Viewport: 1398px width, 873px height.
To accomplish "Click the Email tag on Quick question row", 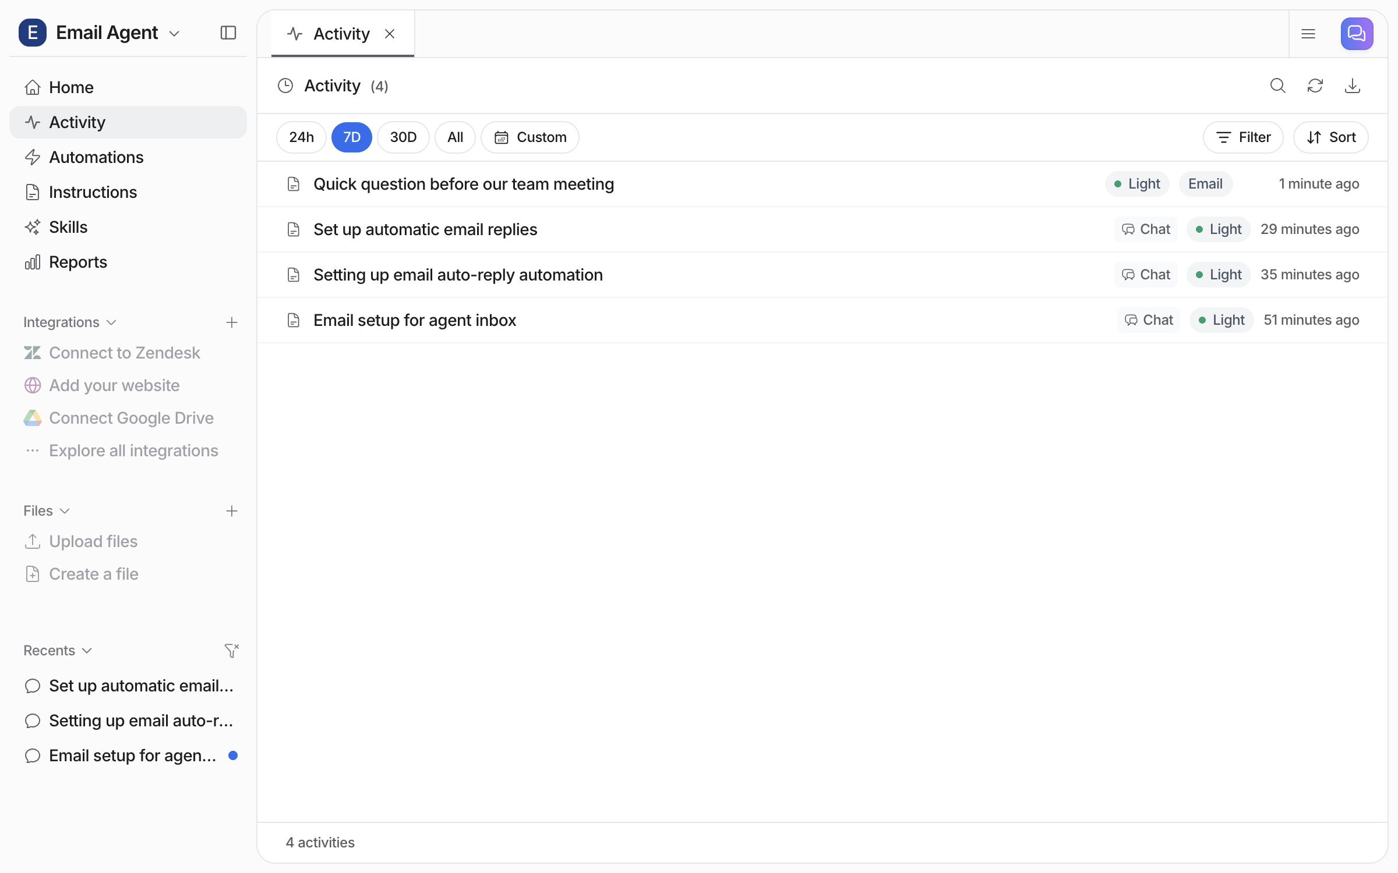I will (x=1205, y=184).
